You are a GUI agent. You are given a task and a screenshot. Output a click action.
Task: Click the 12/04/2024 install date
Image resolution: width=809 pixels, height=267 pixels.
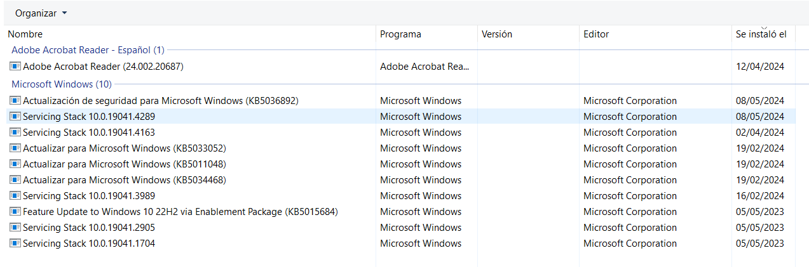[760, 66]
